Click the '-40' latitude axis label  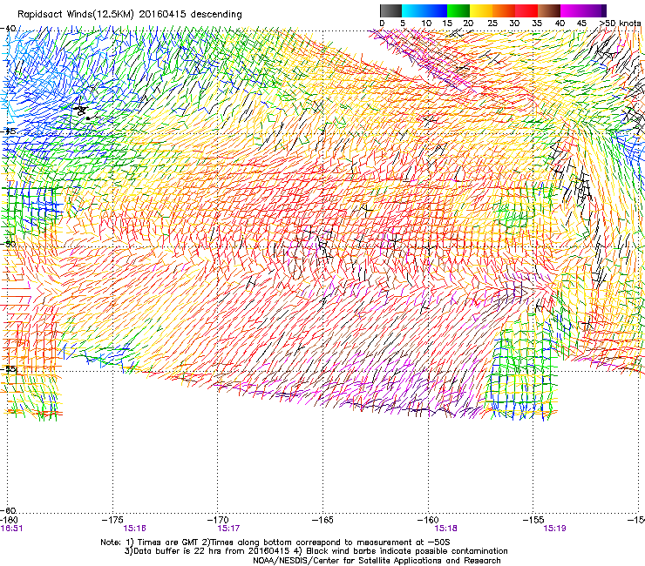[8, 29]
